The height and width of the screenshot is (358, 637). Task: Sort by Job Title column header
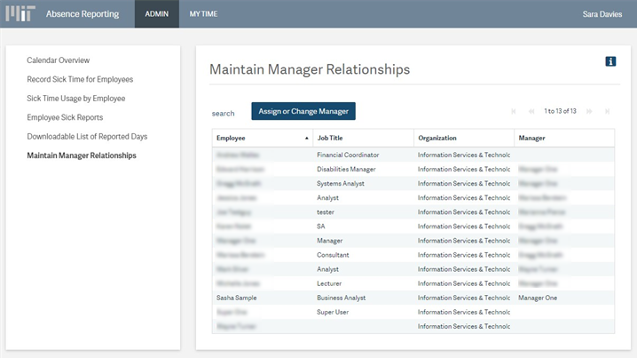(336, 139)
